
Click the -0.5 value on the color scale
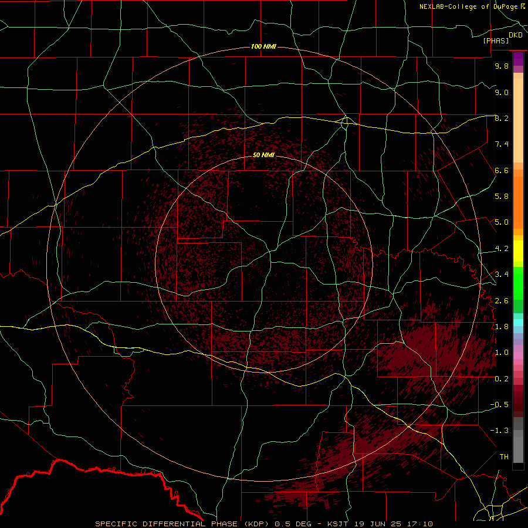pyautogui.click(x=499, y=405)
